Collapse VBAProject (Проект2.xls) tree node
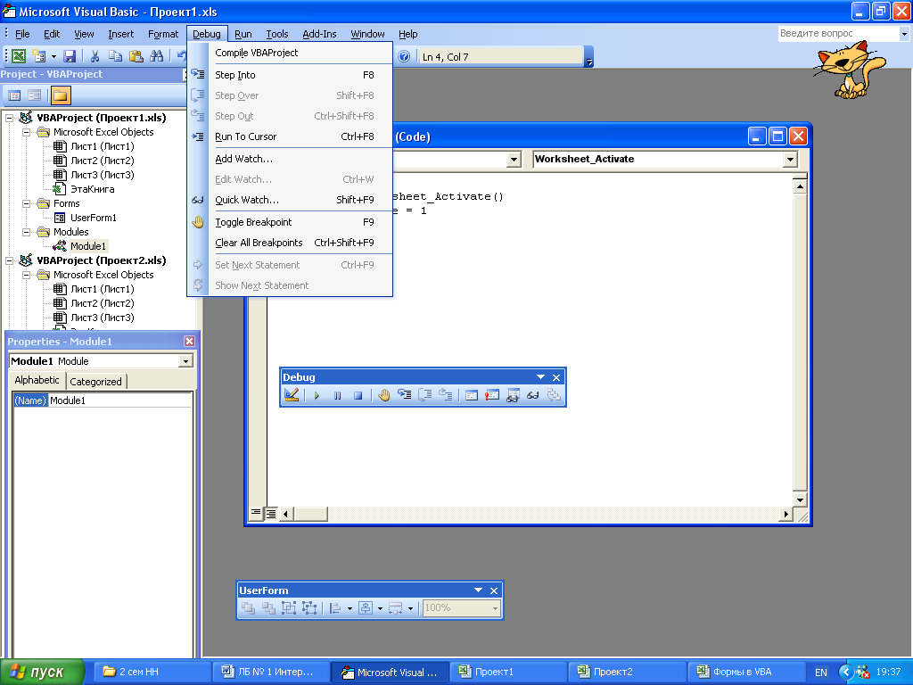913x685 pixels. coord(9,260)
